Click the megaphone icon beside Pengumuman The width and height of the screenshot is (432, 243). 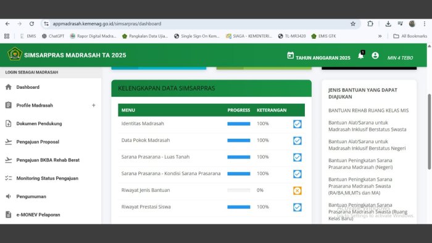pos(9,196)
